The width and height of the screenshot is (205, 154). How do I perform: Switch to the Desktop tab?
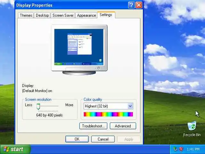[x=42, y=15]
